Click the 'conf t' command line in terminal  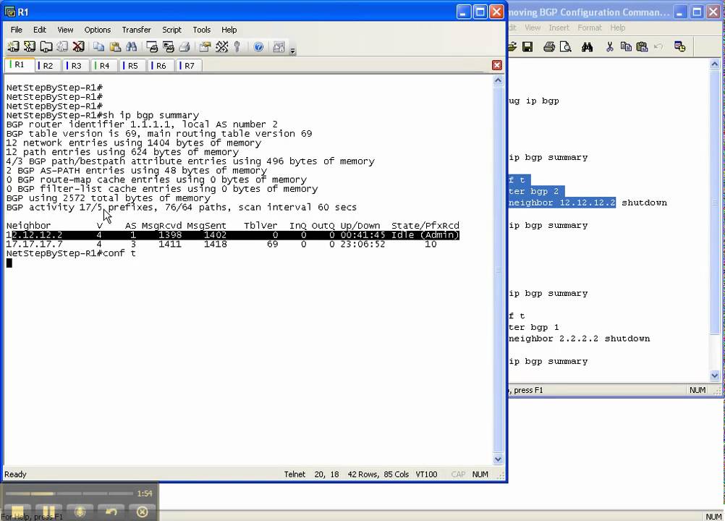pyautogui.click(x=71, y=253)
